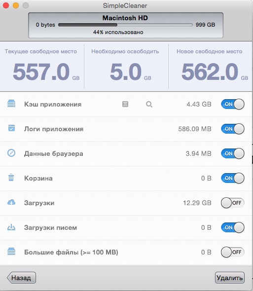Screen dimensions: 253x291
Task: Click the 0 bytes label
Action: point(45,25)
